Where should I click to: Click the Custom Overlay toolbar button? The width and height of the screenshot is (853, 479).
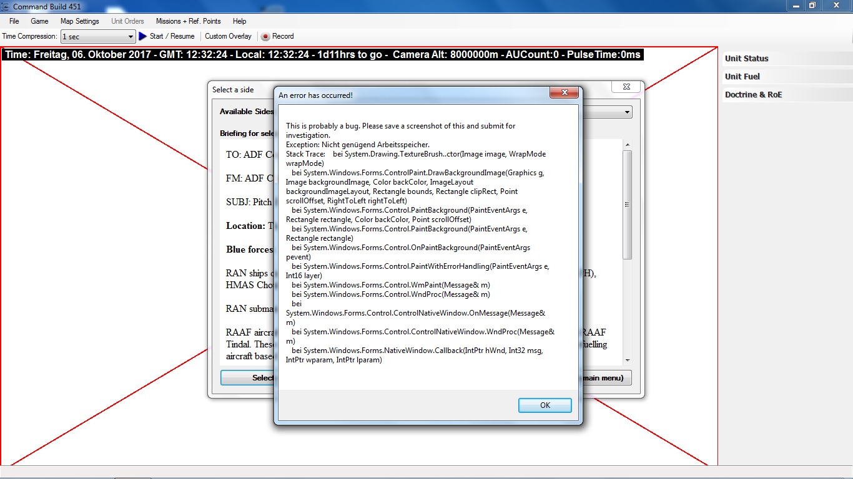tap(228, 36)
